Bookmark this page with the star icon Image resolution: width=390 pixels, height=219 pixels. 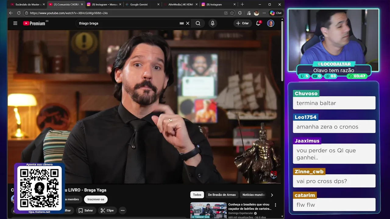click(x=232, y=13)
